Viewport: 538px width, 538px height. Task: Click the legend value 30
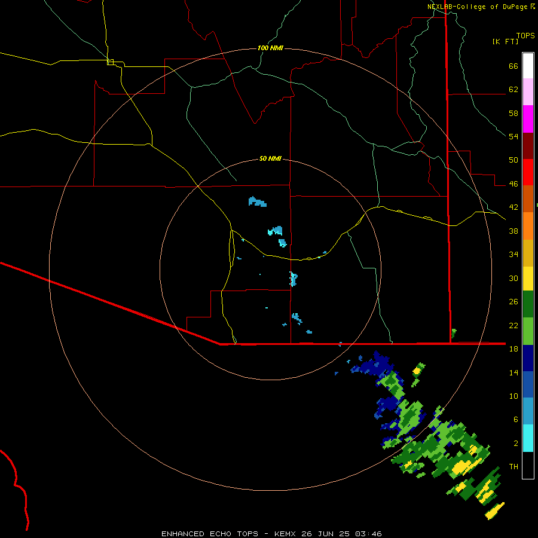(x=513, y=278)
